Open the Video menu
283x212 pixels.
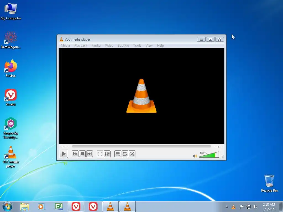point(109,46)
